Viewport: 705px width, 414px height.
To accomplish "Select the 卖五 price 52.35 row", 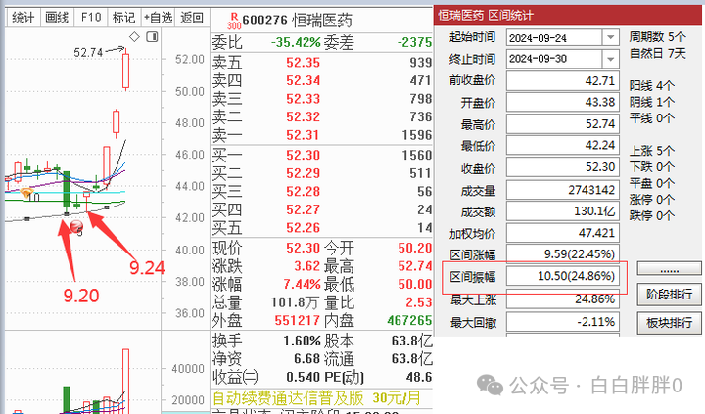I will pos(321,62).
